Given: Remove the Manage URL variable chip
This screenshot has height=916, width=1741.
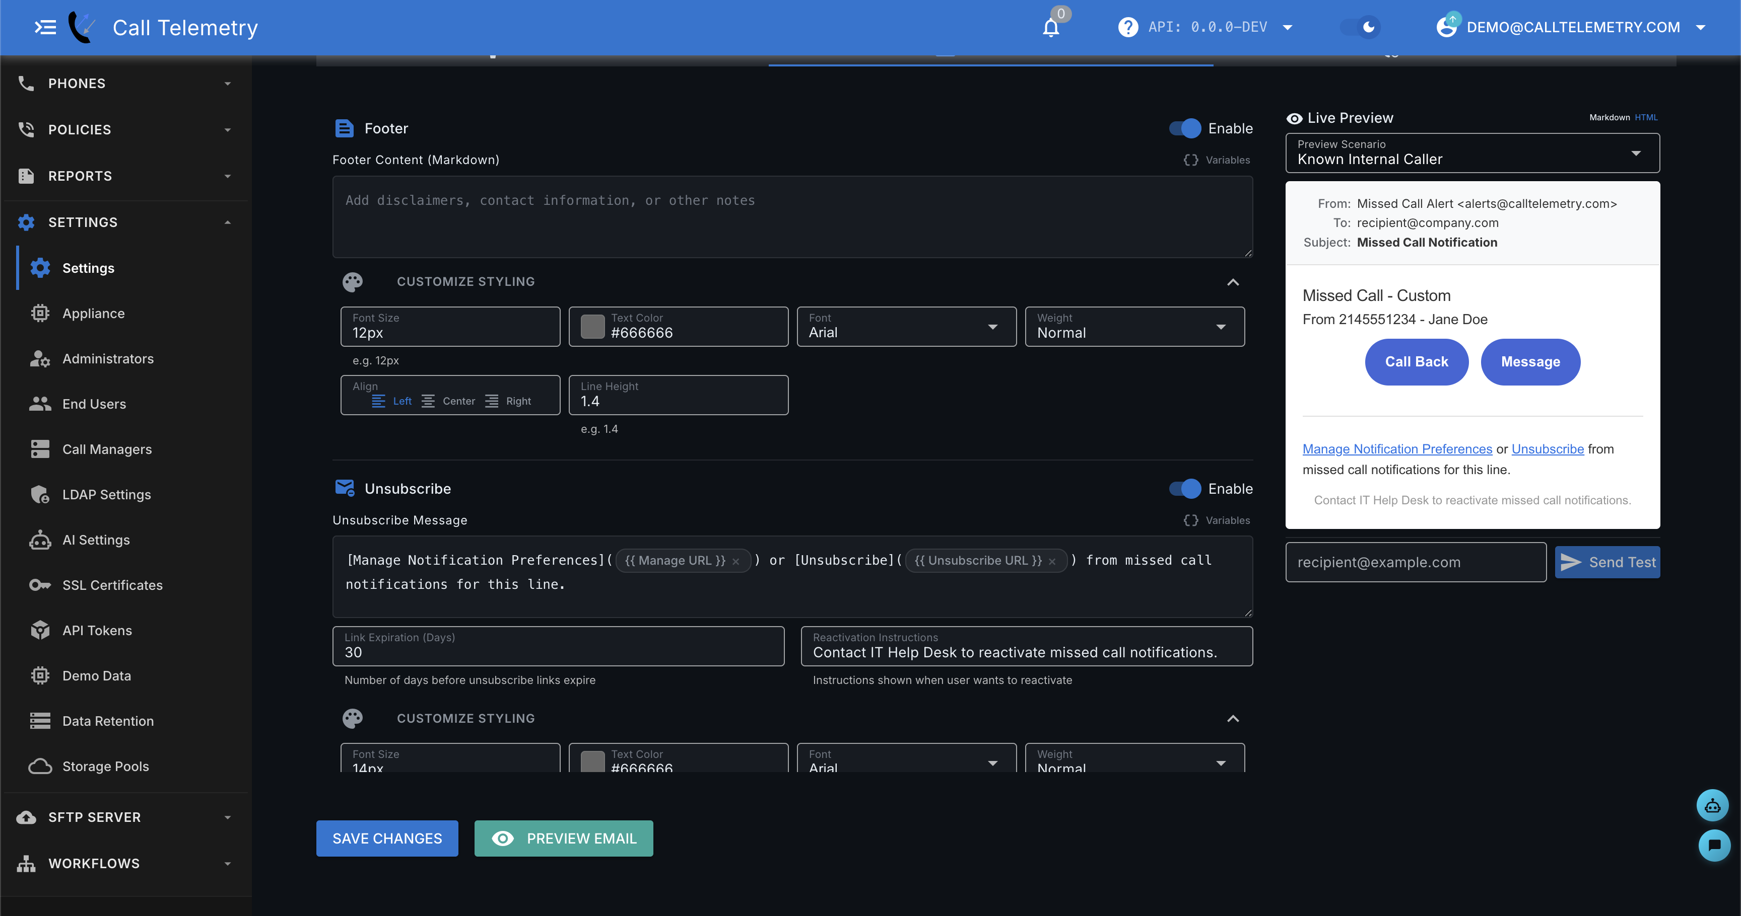Looking at the screenshot, I should [735, 562].
